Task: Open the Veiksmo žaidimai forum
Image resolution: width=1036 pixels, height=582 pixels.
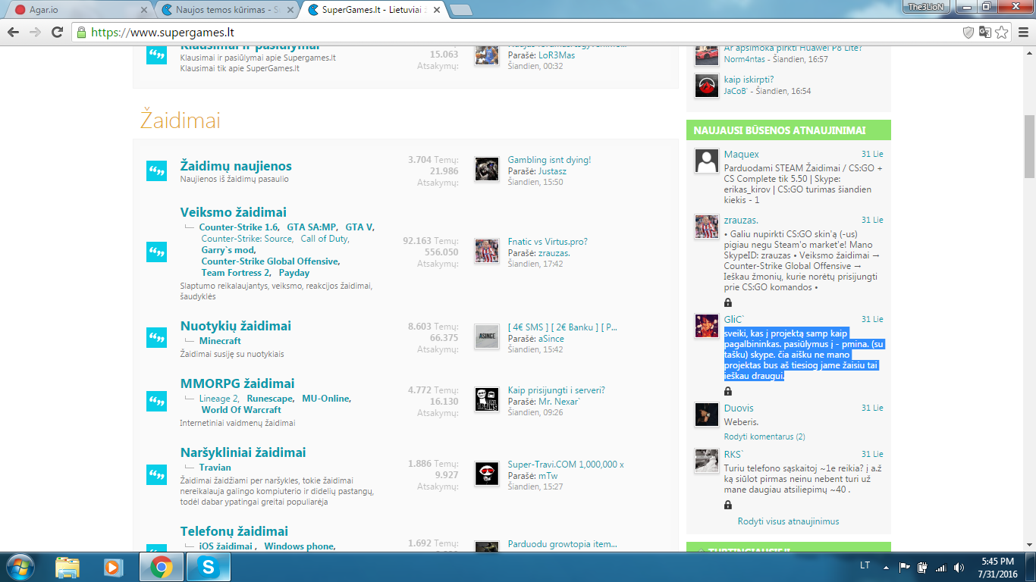Action: pos(234,212)
